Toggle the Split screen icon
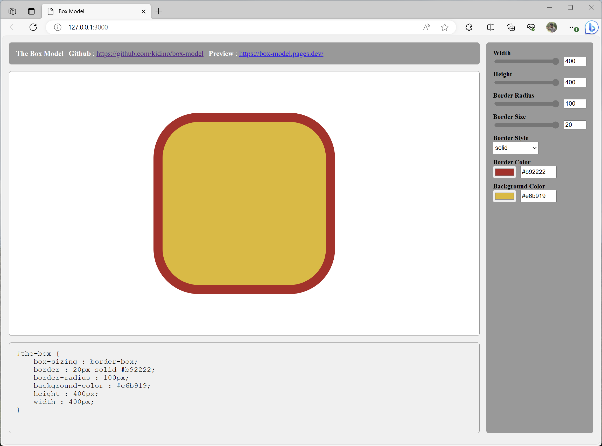The height and width of the screenshot is (446, 602). coord(491,27)
